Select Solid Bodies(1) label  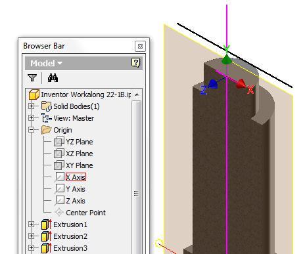coord(76,106)
